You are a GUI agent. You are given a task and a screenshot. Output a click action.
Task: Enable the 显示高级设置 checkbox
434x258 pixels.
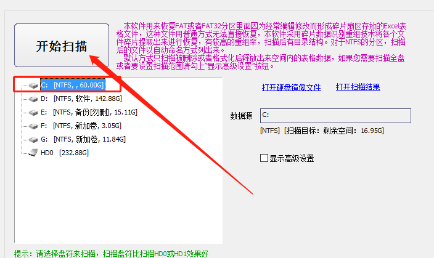tap(264, 158)
